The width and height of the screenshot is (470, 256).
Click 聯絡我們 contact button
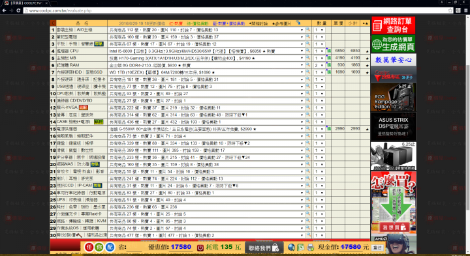coord(264,248)
